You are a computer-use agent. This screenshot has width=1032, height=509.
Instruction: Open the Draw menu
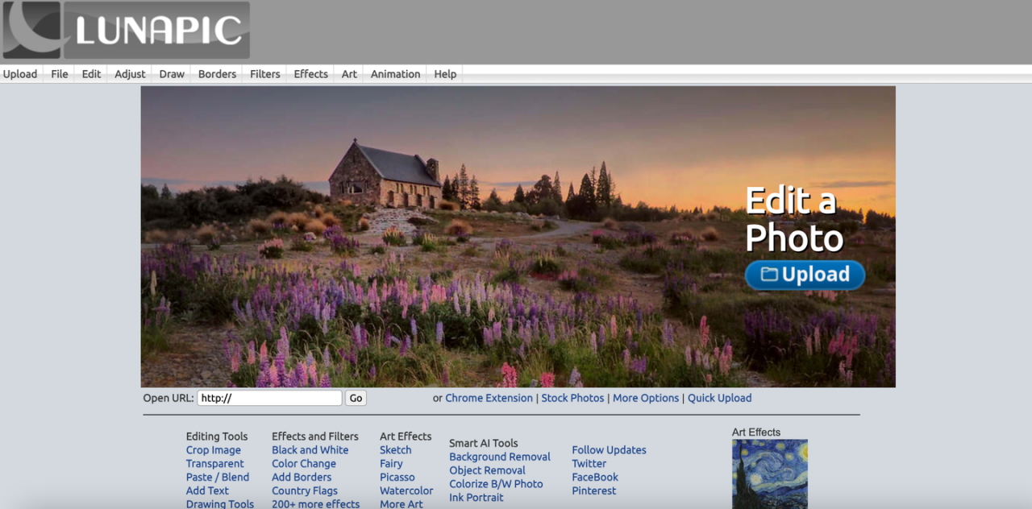(x=172, y=74)
